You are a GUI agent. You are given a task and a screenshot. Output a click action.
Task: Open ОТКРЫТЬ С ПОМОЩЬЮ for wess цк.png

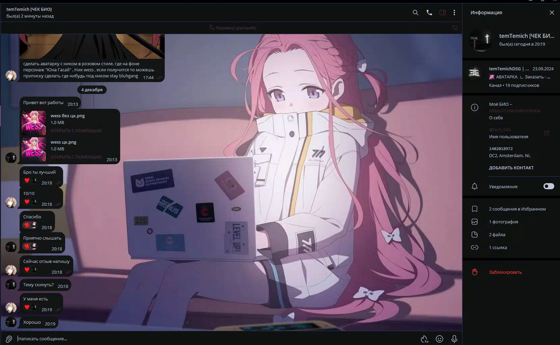pos(76,157)
